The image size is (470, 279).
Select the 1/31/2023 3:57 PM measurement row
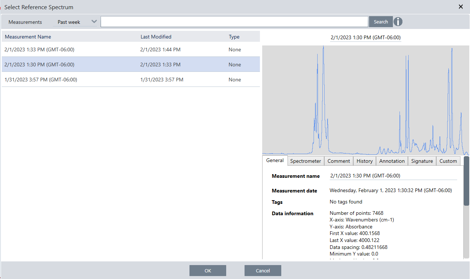(x=131, y=80)
